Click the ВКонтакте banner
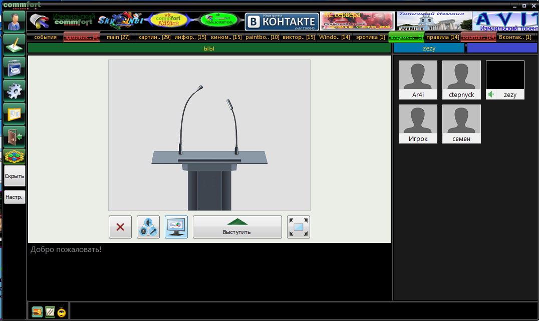 282,21
